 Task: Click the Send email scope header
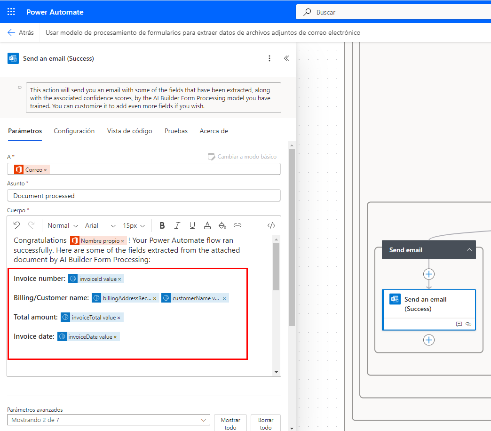coord(429,250)
